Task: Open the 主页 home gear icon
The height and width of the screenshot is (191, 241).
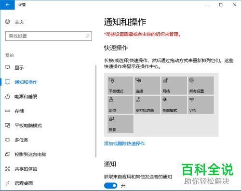Action: 7,22
